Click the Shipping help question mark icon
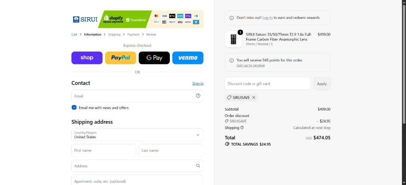Screen dimensions: 406x185 (x=242, y=128)
